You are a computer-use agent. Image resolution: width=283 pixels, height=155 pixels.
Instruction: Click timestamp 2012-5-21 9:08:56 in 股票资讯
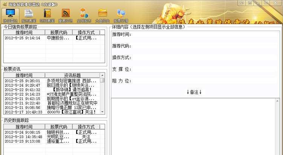[x=22, y=107]
